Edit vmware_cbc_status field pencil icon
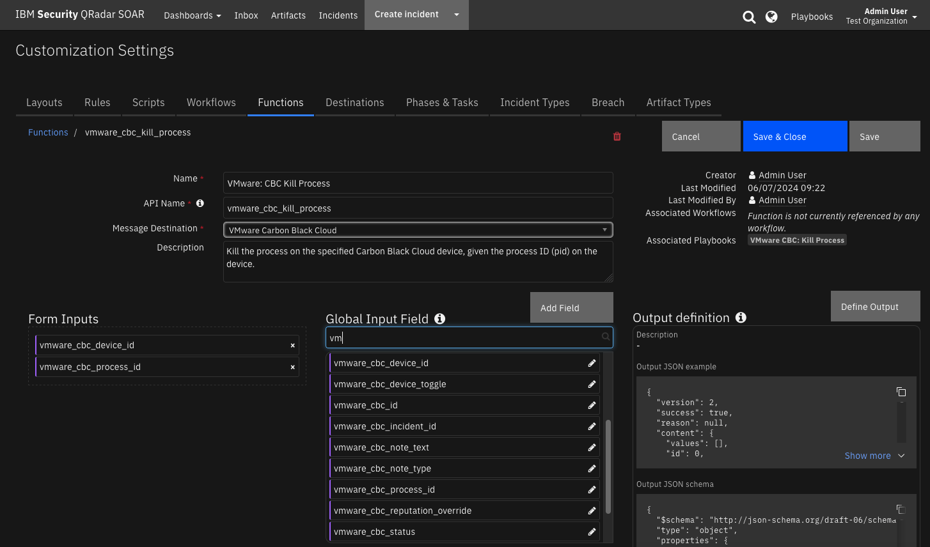The image size is (930, 547). pyautogui.click(x=592, y=532)
